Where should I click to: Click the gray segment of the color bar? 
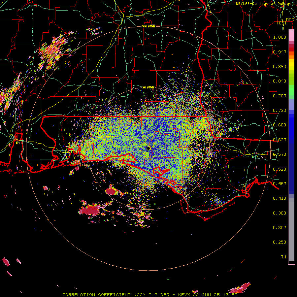coord(291,229)
